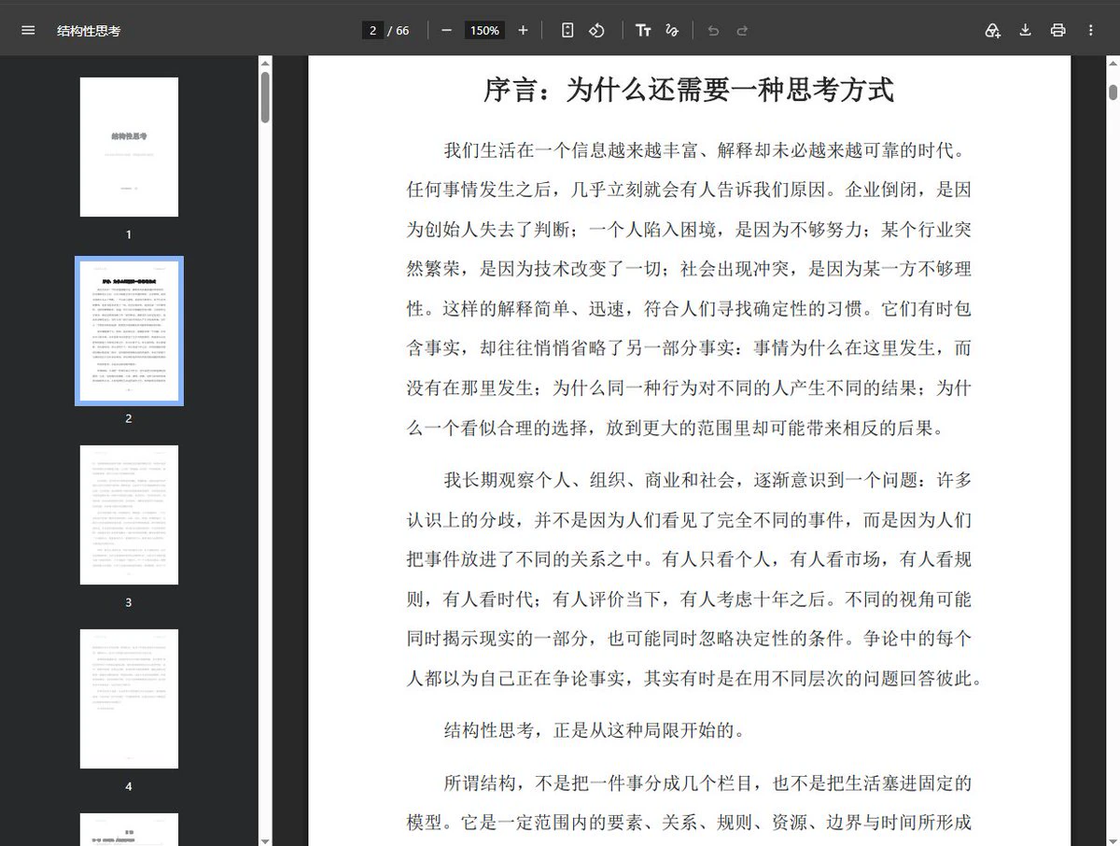
Task: Click the document title 结构性思考
Action: (x=89, y=31)
